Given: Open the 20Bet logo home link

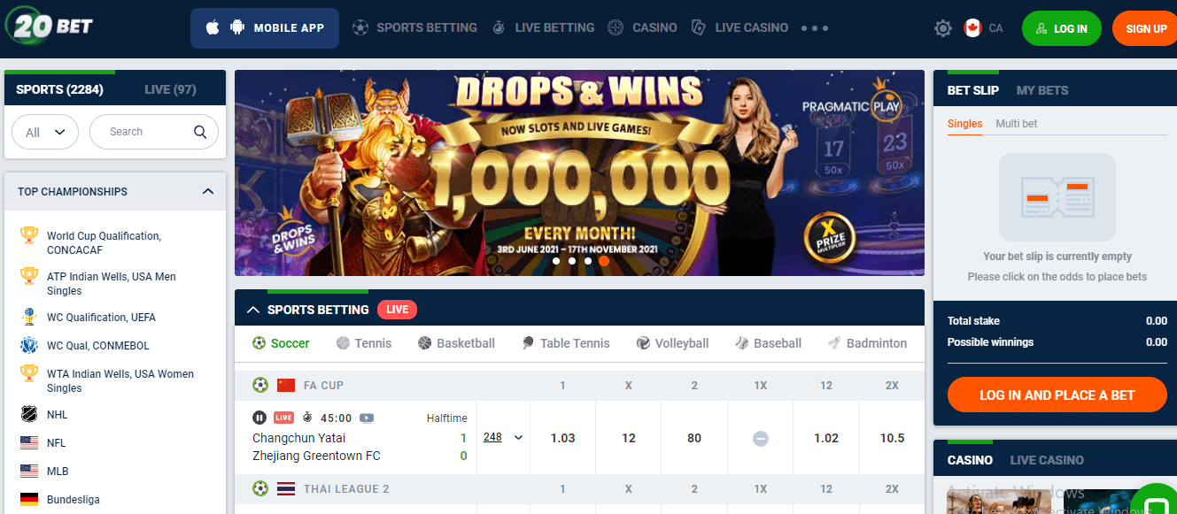Looking at the screenshot, I should coord(49,27).
